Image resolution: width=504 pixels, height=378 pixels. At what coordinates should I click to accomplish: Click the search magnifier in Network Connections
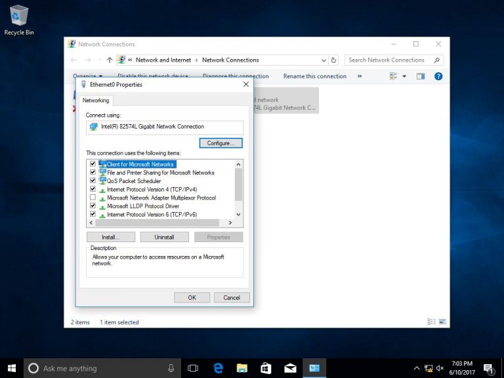click(436, 60)
